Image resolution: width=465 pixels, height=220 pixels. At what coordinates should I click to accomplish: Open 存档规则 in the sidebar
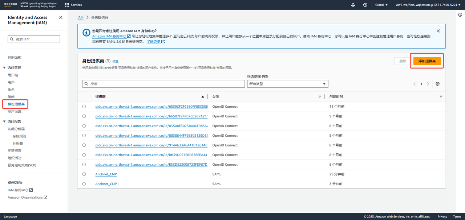tap(19, 136)
